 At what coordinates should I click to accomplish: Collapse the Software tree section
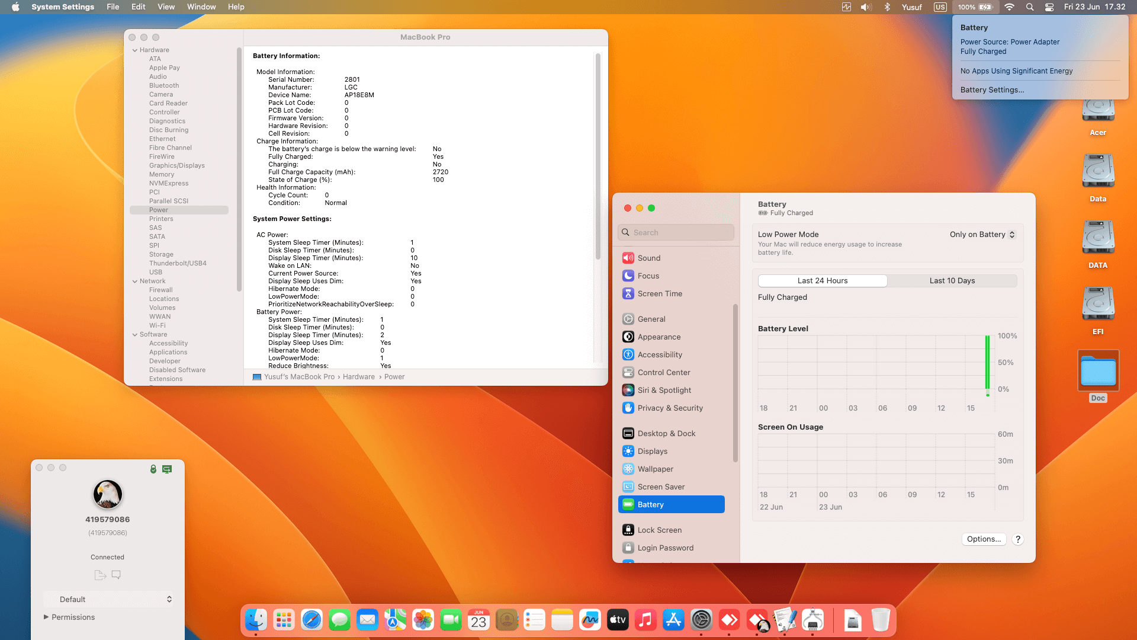135,335
